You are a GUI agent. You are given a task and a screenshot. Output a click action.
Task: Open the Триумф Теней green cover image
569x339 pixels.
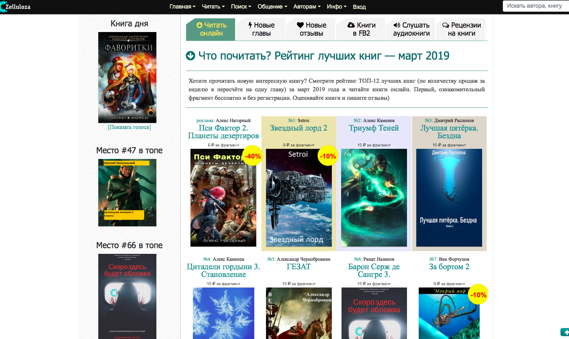click(374, 197)
